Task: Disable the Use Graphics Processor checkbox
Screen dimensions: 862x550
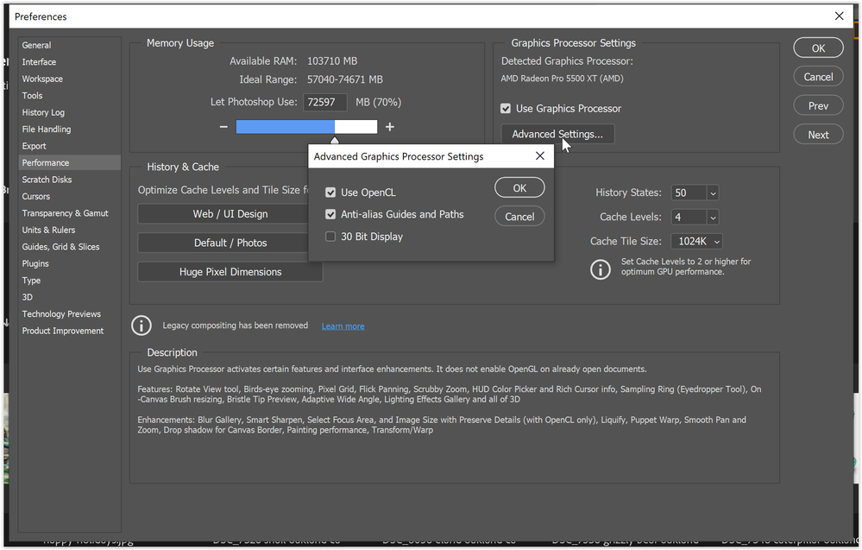Action: (x=506, y=108)
